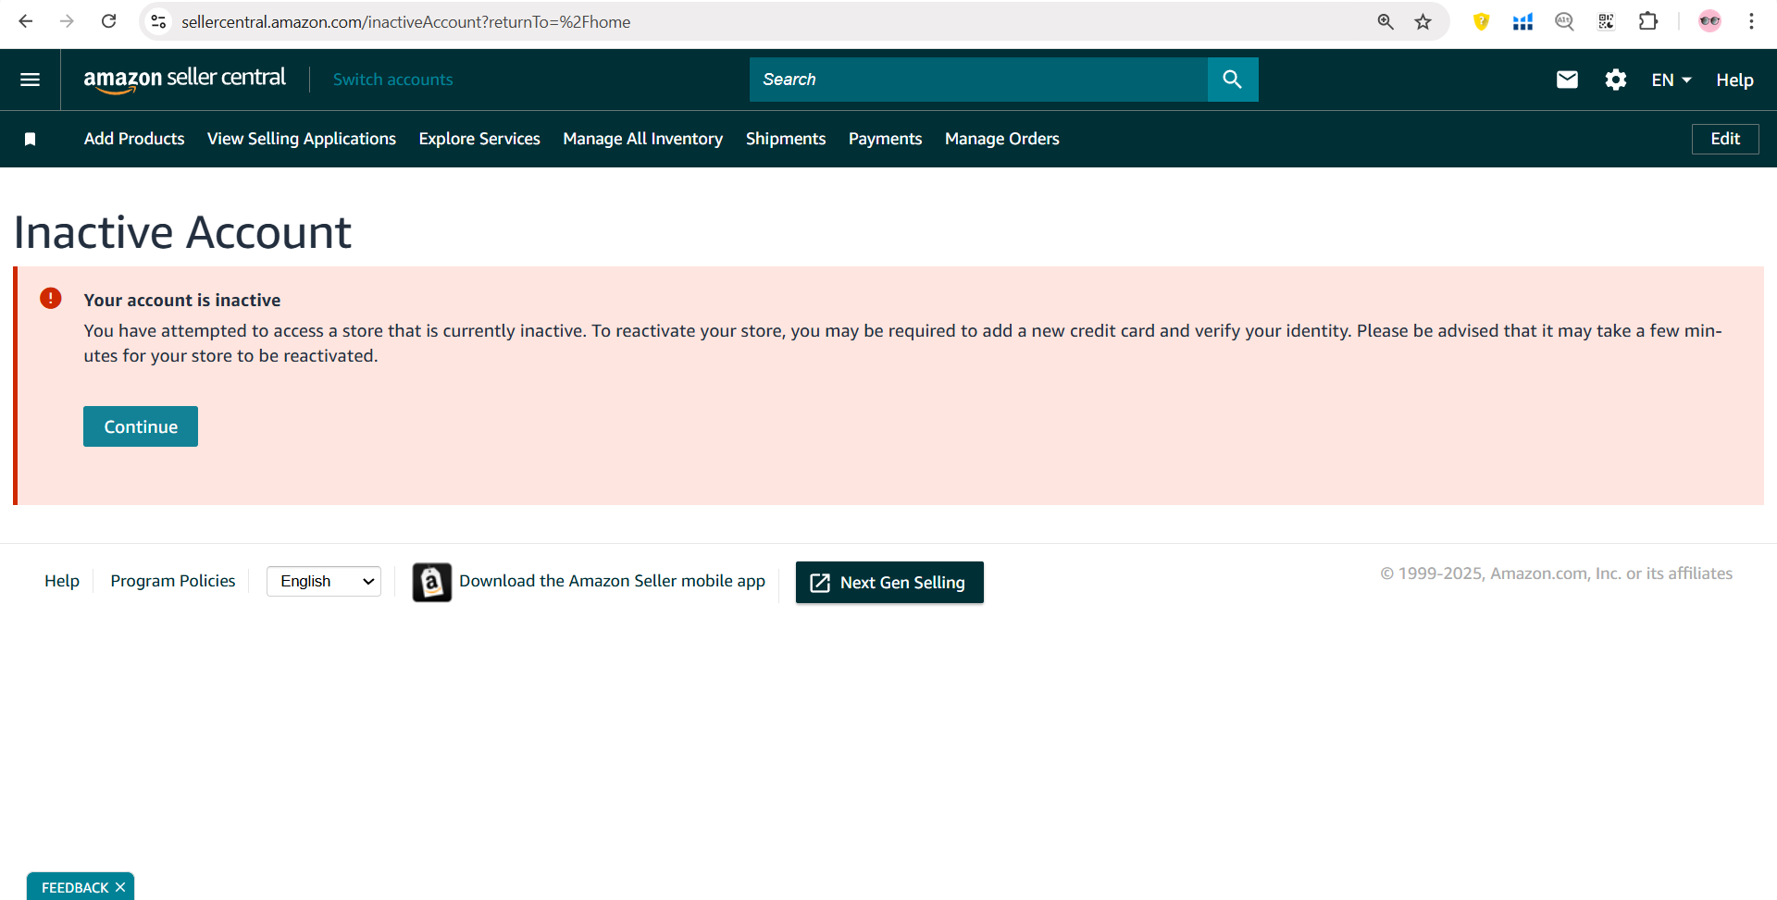Click the Next Gen Selling button
The height and width of the screenshot is (900, 1777).
click(889, 583)
